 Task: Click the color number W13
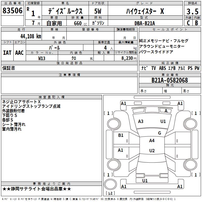[42, 58]
